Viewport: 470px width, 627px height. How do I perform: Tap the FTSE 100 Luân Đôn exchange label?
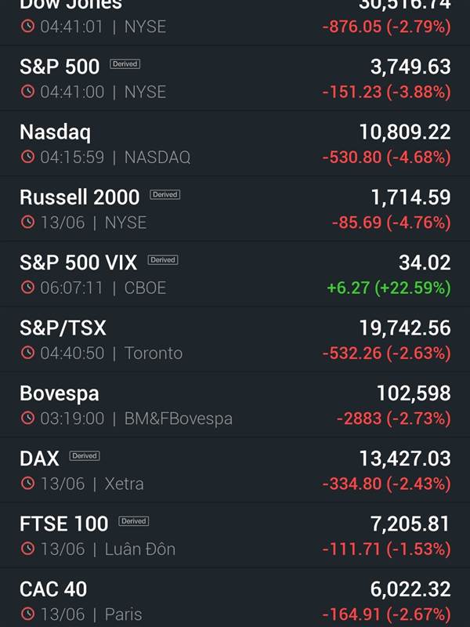[x=140, y=549]
